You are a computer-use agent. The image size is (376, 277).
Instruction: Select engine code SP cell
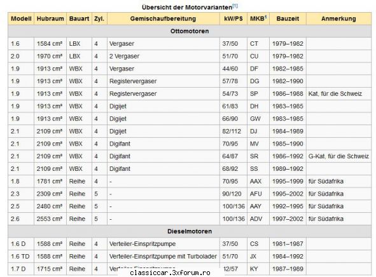coord(258,93)
